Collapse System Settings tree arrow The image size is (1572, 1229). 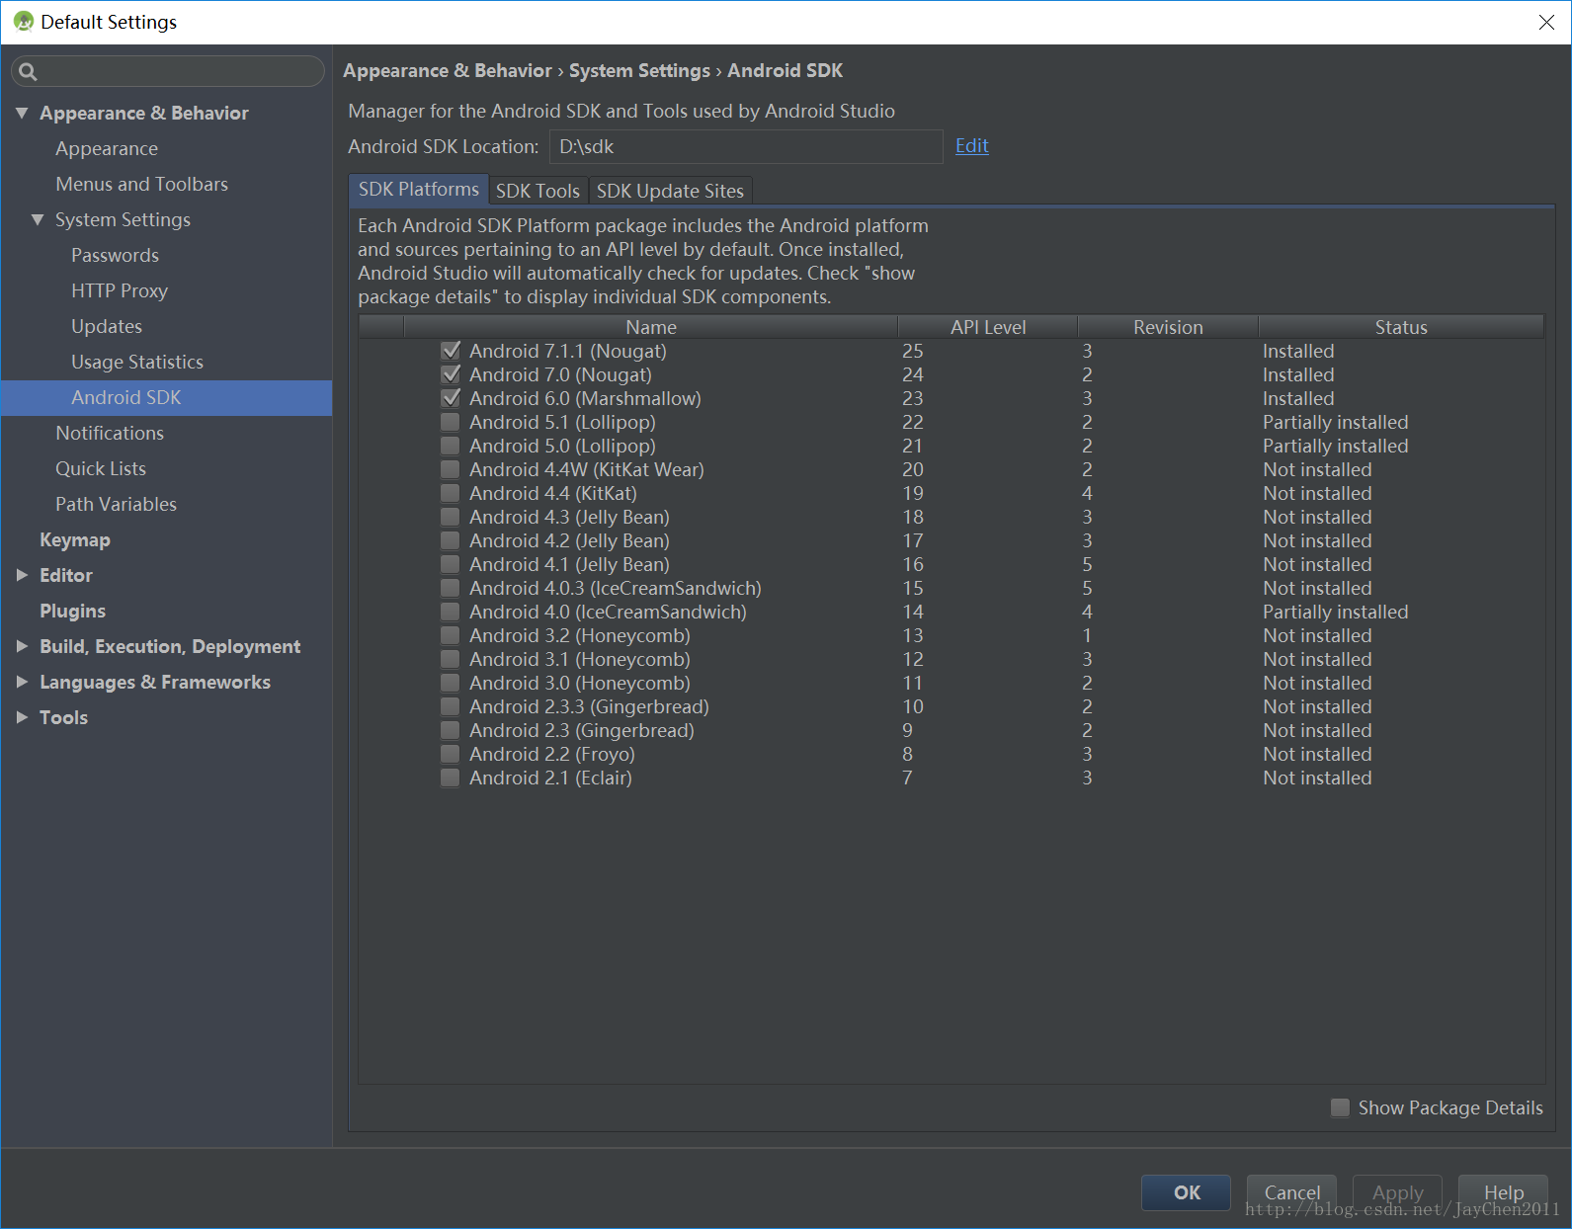coord(38,219)
